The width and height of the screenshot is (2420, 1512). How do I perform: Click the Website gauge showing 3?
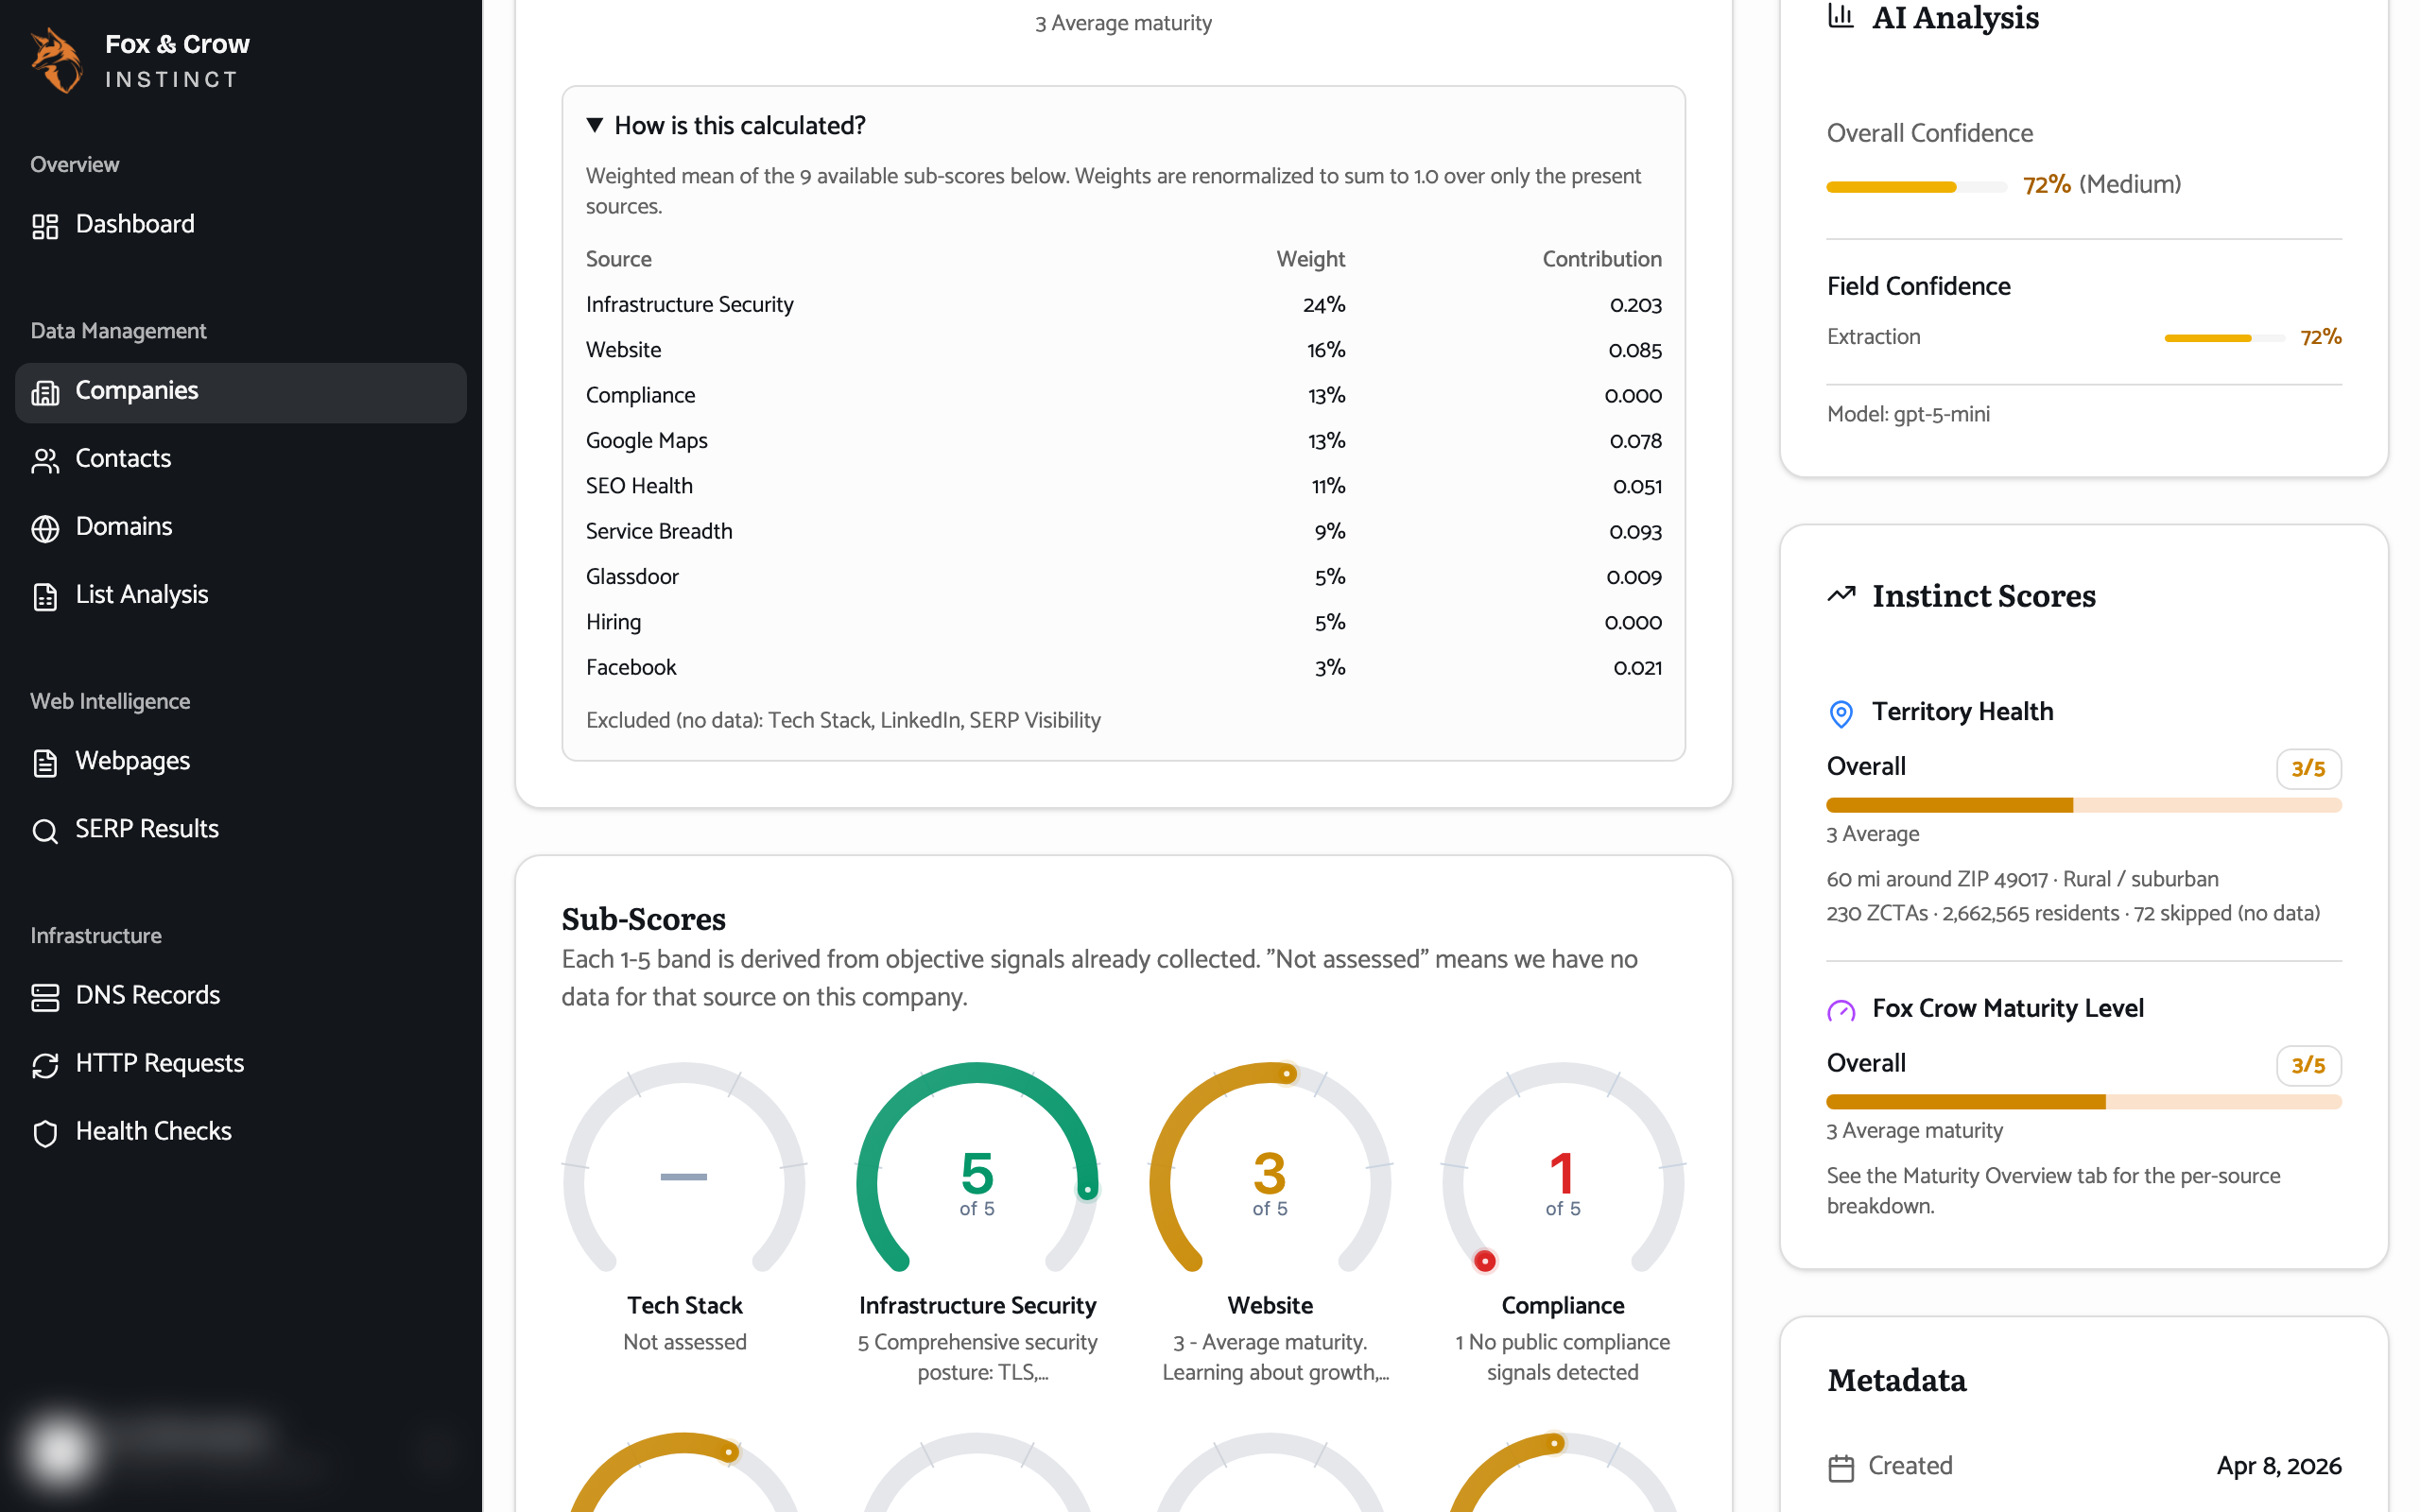[1270, 1167]
